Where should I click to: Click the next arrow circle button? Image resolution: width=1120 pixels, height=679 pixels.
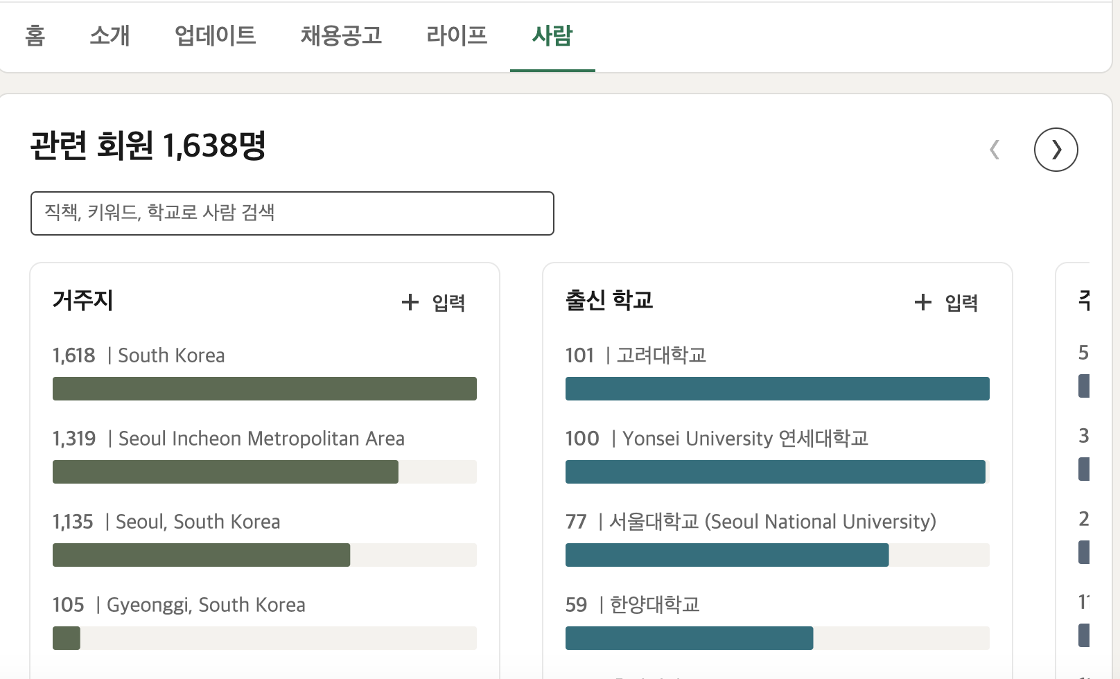1056,149
